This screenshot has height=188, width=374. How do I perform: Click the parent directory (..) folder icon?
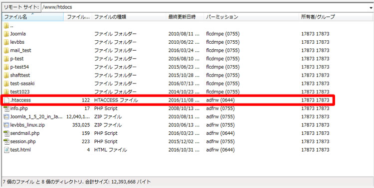6,26
